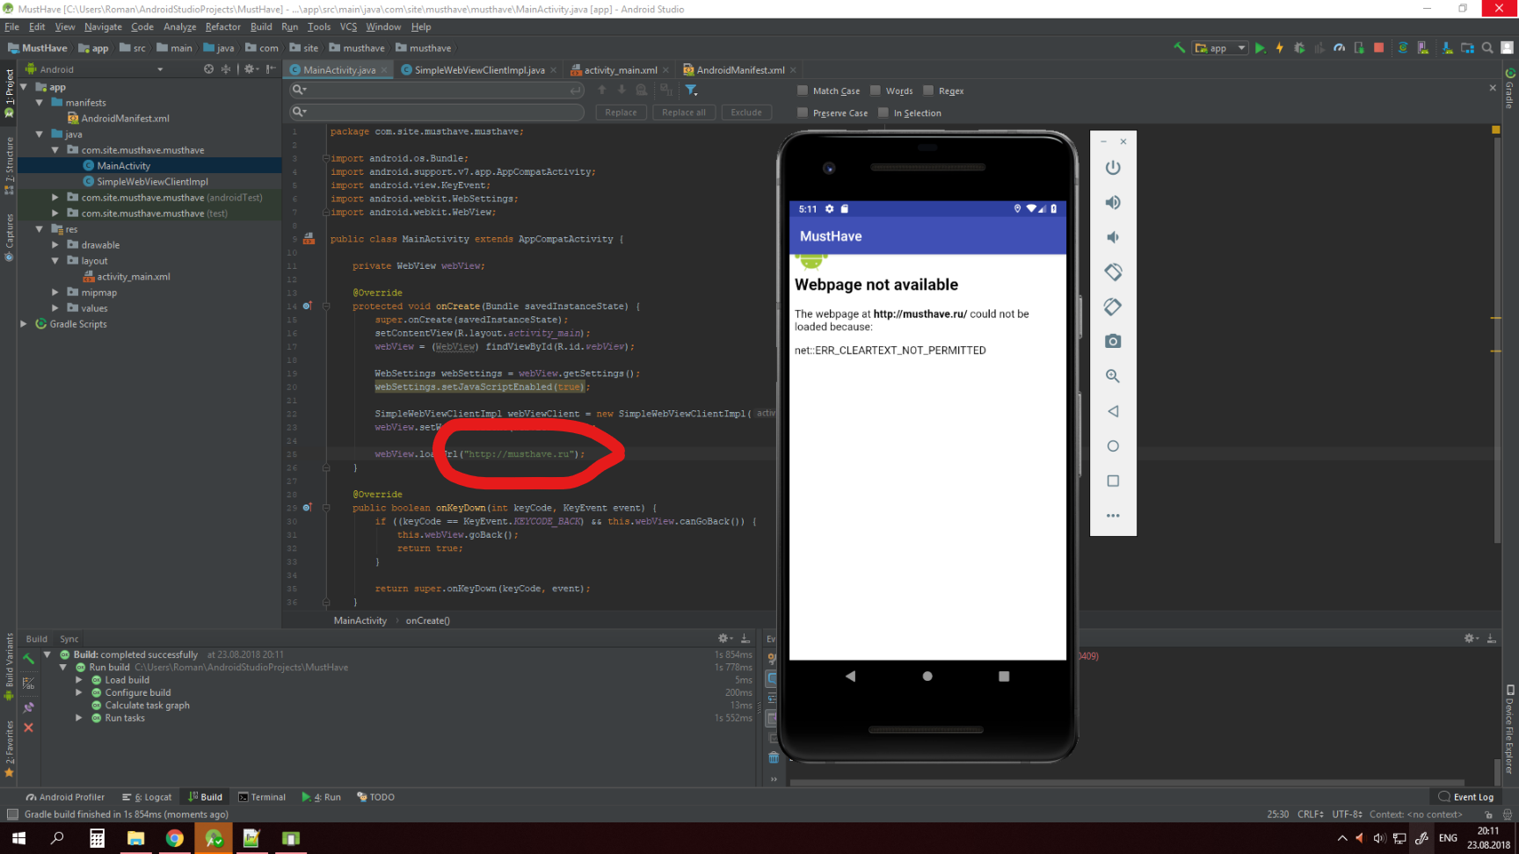Open AVD Manager icon
This screenshot has width=1519, height=854.
click(x=1423, y=48)
